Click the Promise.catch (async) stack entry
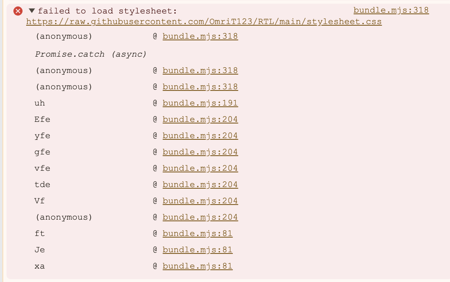Image resolution: width=450 pixels, height=282 pixels. [91, 54]
